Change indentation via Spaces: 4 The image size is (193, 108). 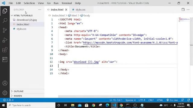click(131, 100)
